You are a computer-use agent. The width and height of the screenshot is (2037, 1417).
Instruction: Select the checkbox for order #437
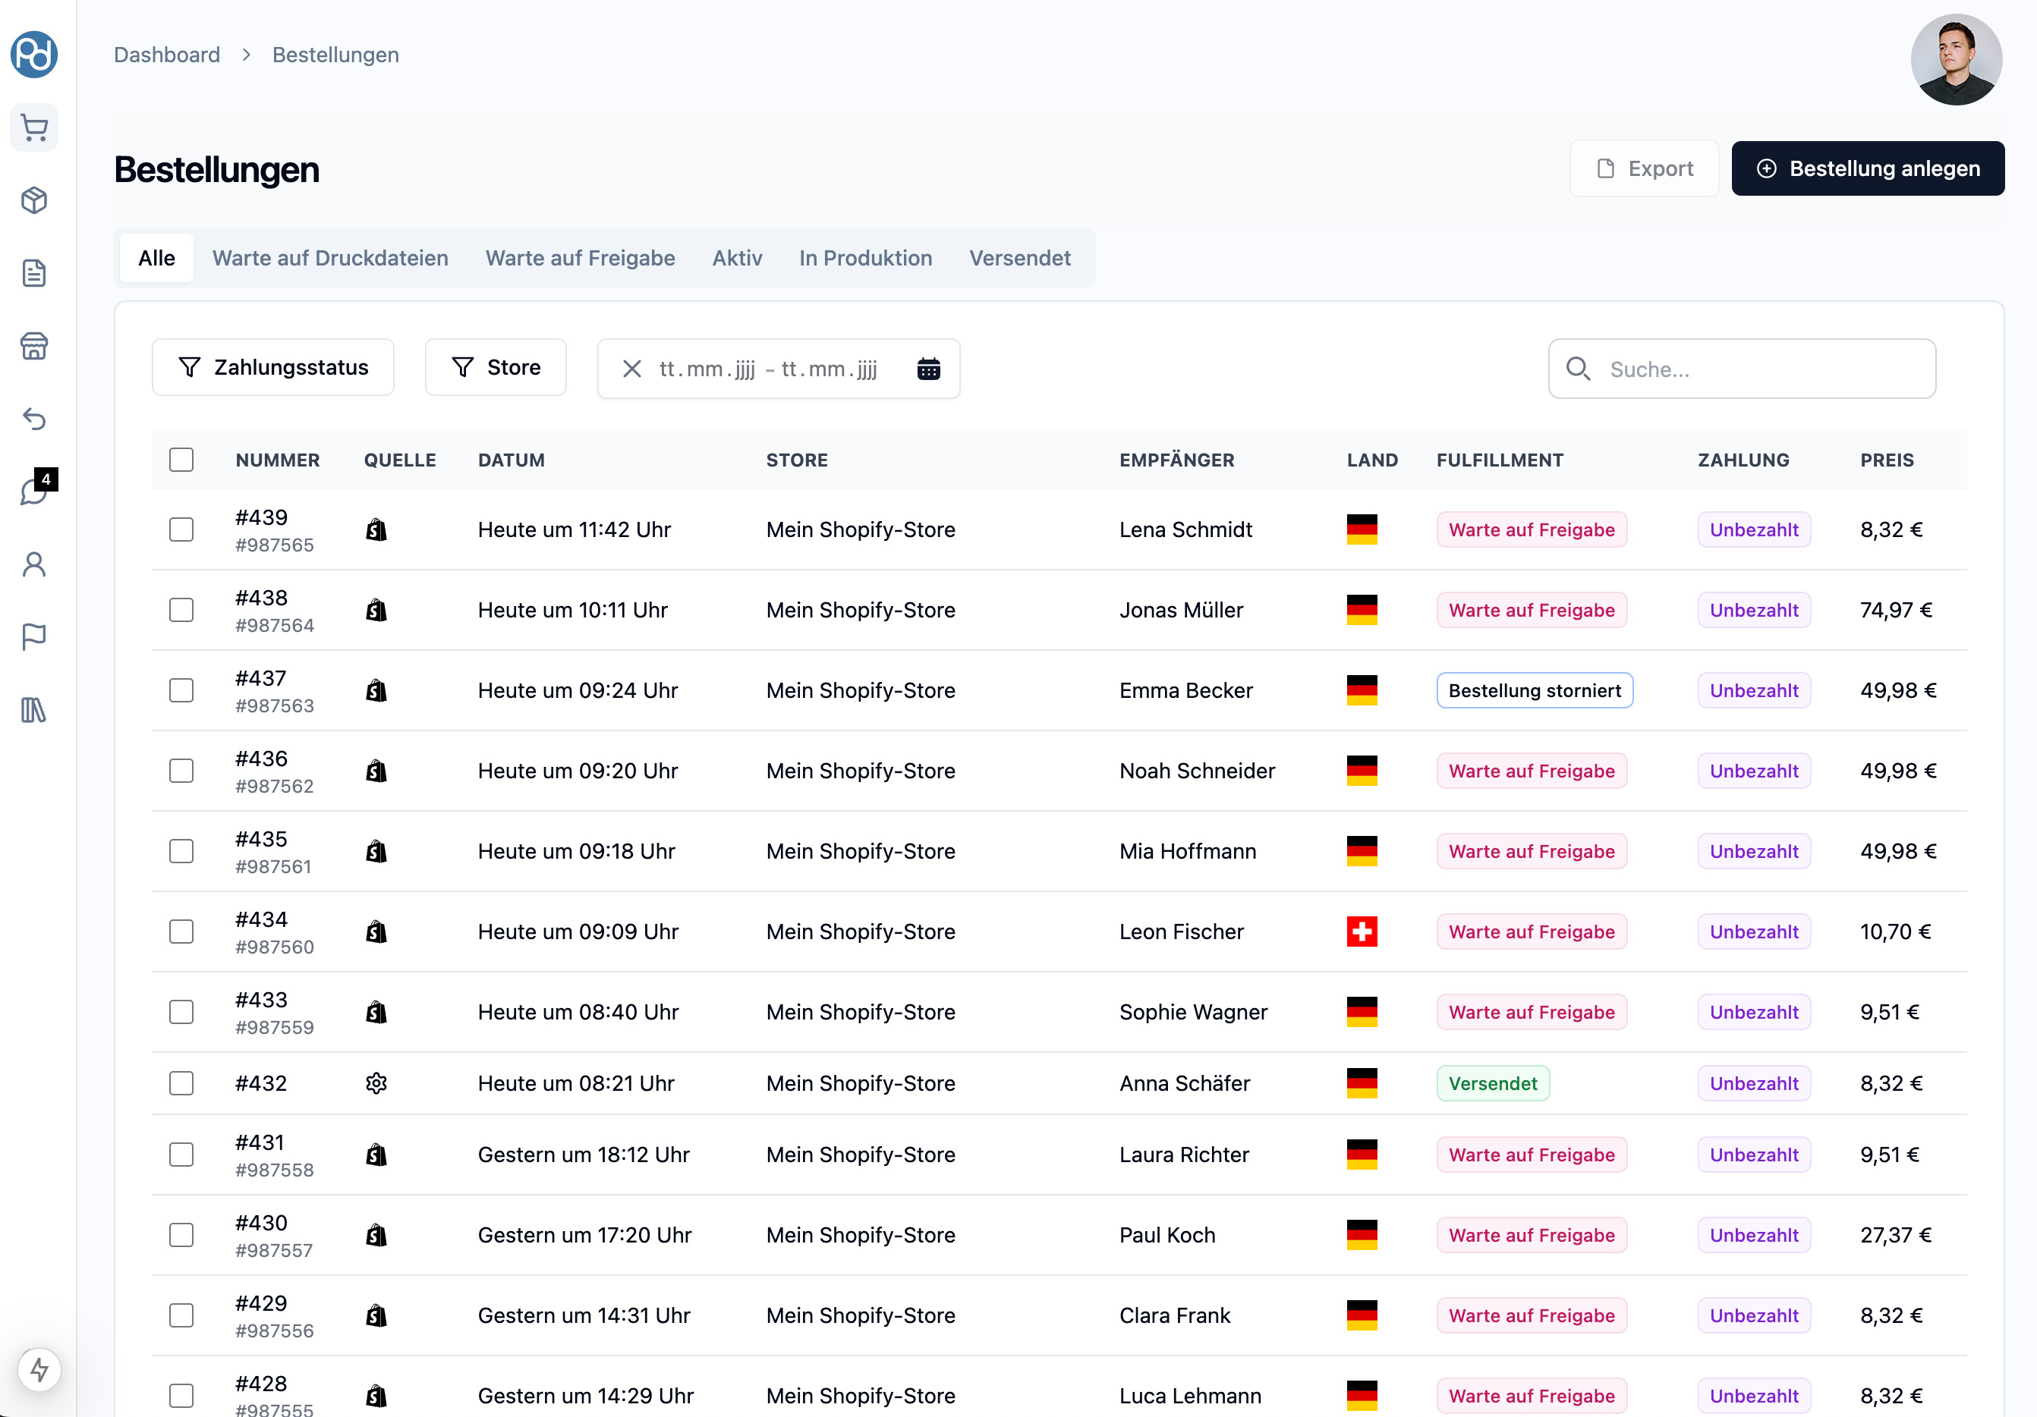coord(181,690)
